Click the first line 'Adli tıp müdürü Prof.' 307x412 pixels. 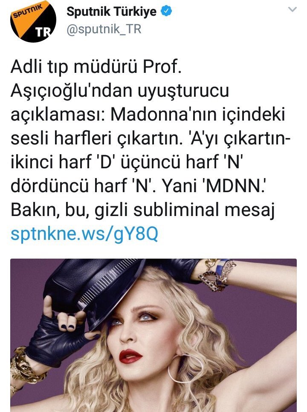[x=96, y=67]
